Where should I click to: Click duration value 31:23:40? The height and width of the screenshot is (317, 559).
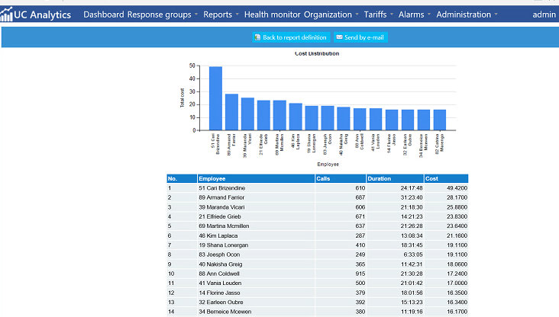412,197
